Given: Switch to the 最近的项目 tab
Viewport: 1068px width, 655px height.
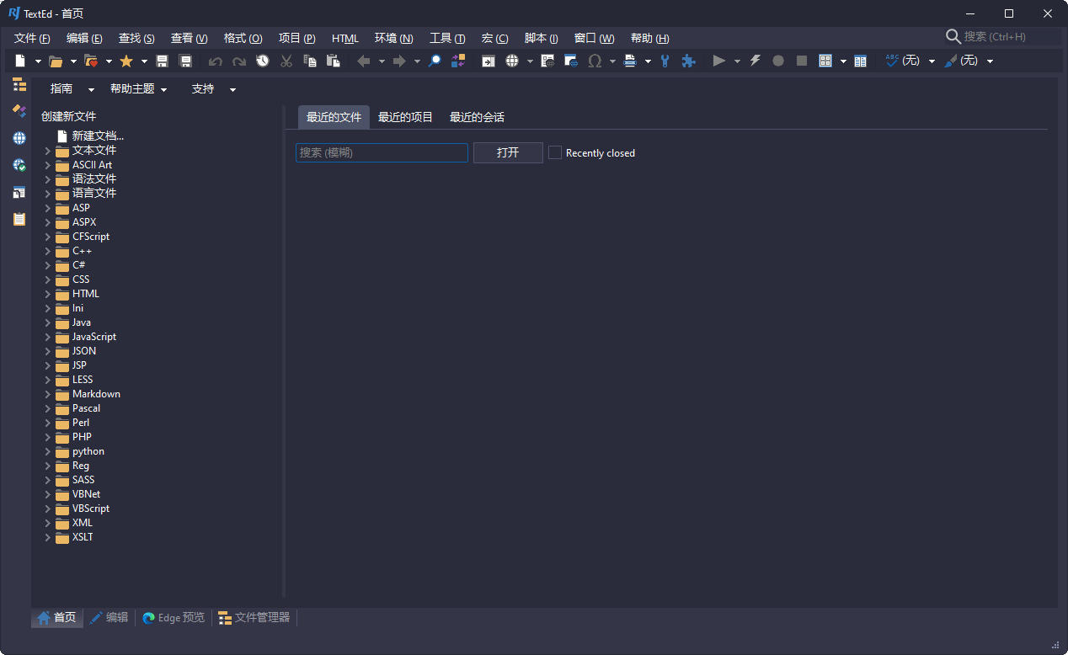Looking at the screenshot, I should (405, 117).
